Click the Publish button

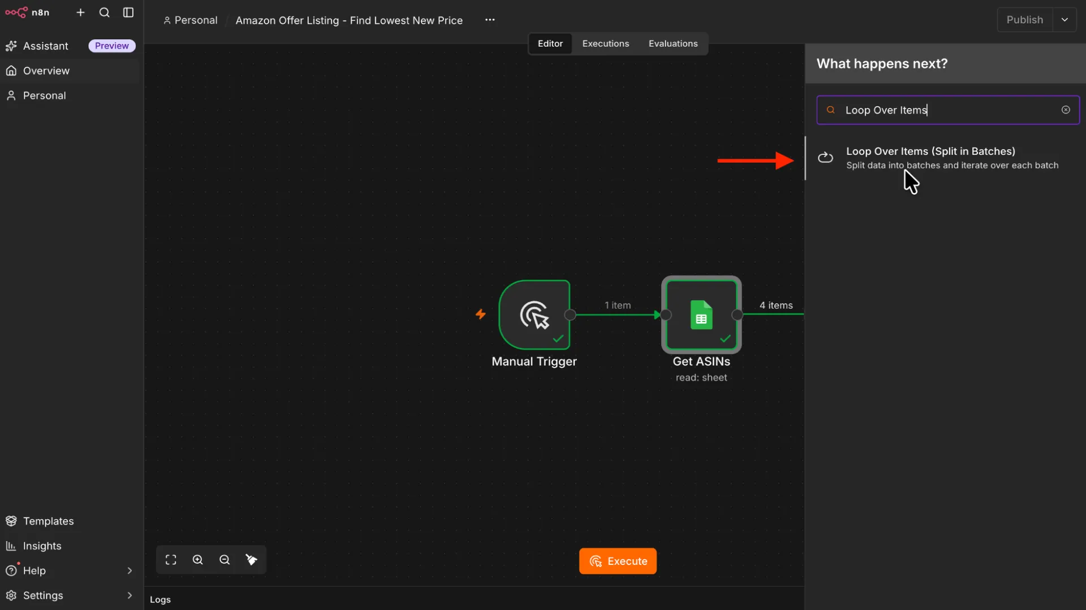[1024, 20]
